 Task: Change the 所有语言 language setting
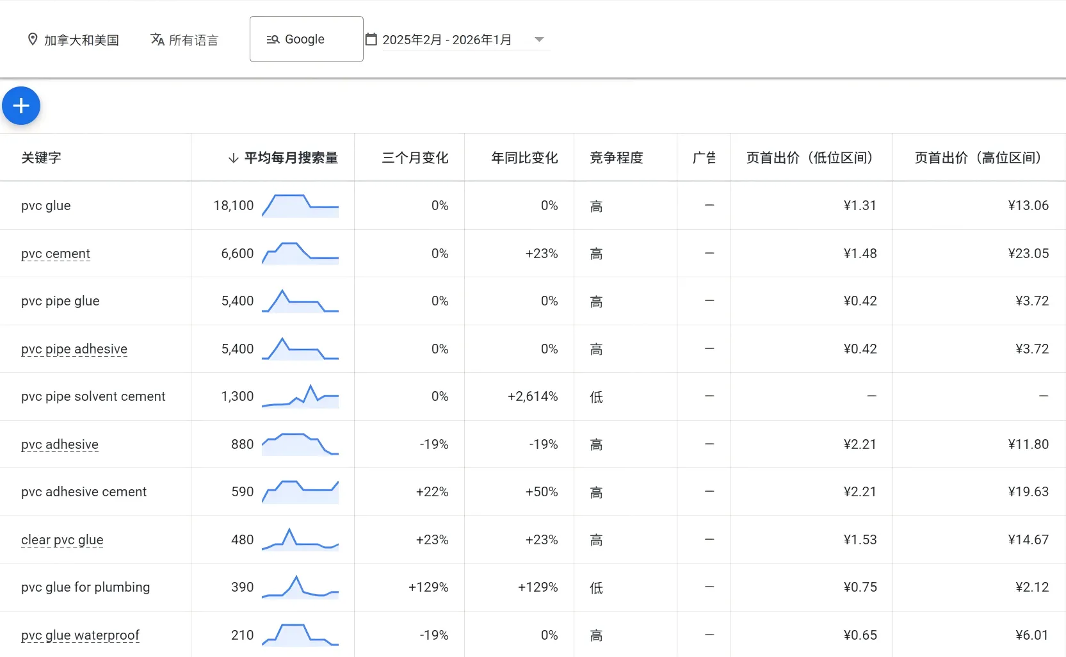tap(184, 40)
